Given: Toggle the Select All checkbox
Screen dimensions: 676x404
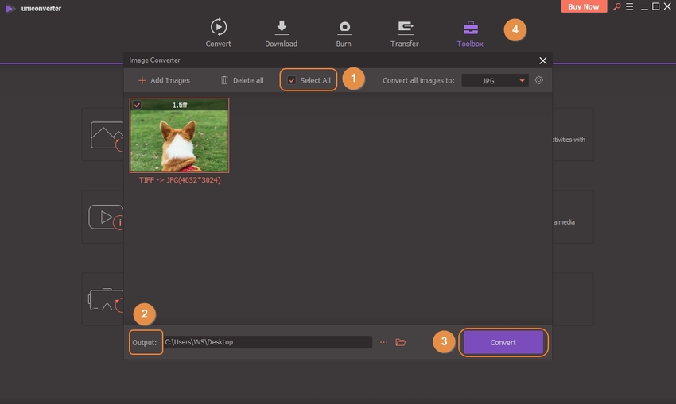Looking at the screenshot, I should [292, 80].
